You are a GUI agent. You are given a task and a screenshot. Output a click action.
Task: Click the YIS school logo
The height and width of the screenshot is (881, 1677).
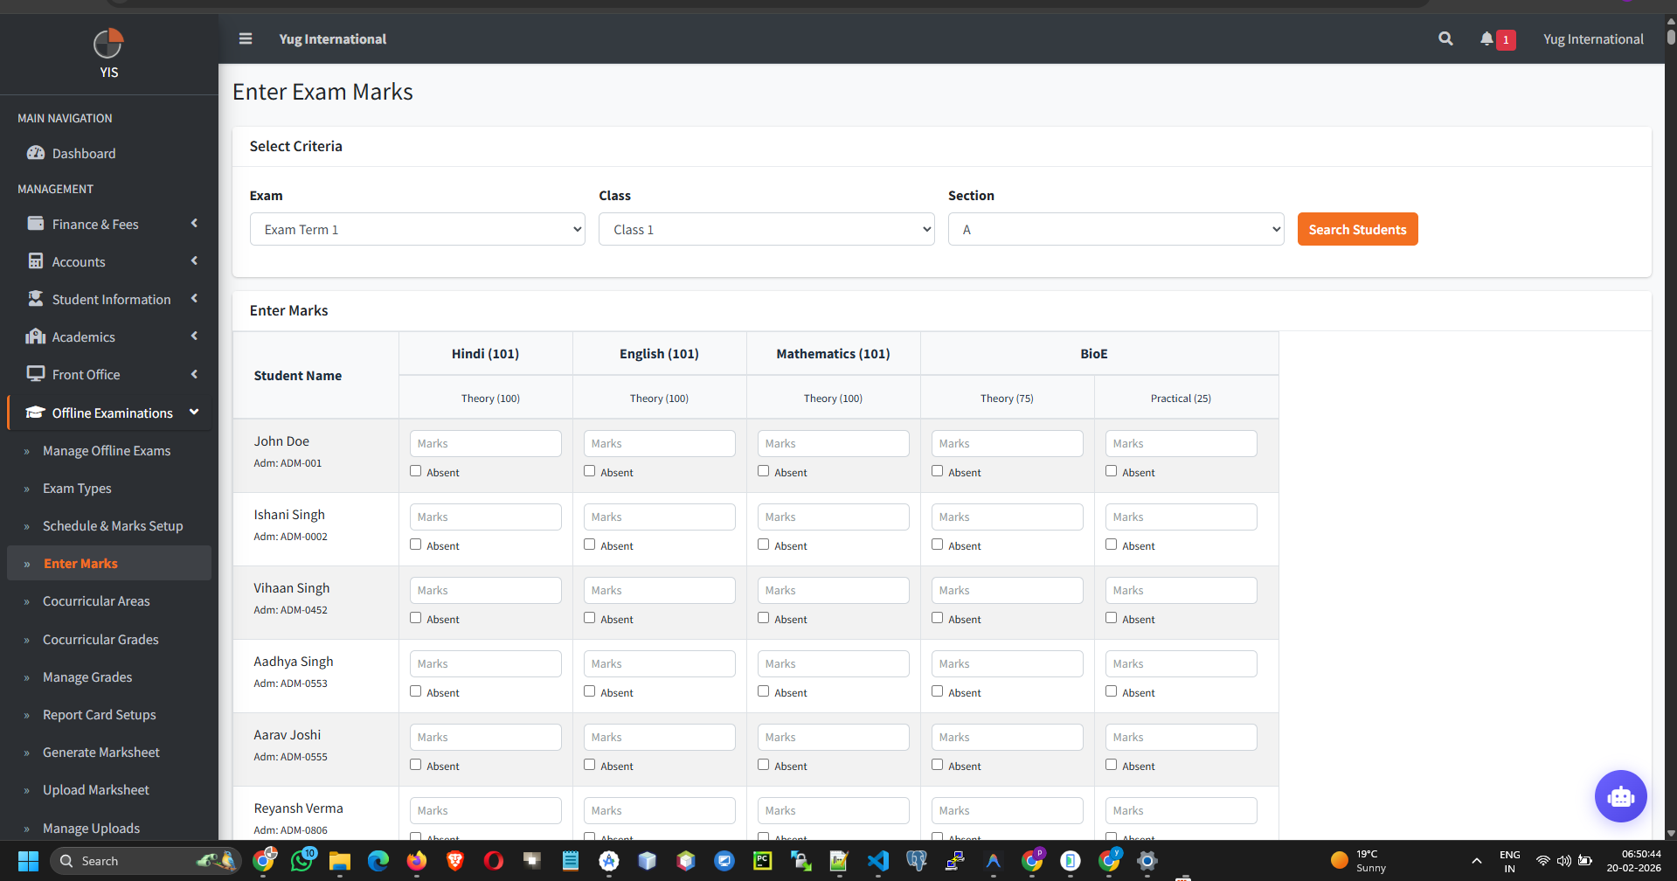click(x=107, y=40)
